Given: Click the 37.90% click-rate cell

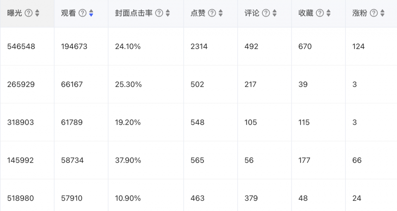Looking at the screenshot, I should click(128, 160).
